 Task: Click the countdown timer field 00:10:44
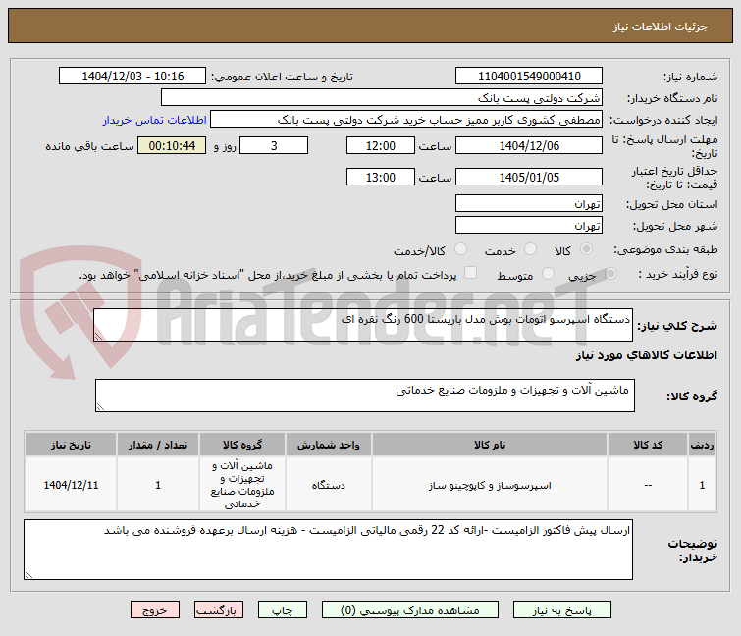click(x=172, y=145)
